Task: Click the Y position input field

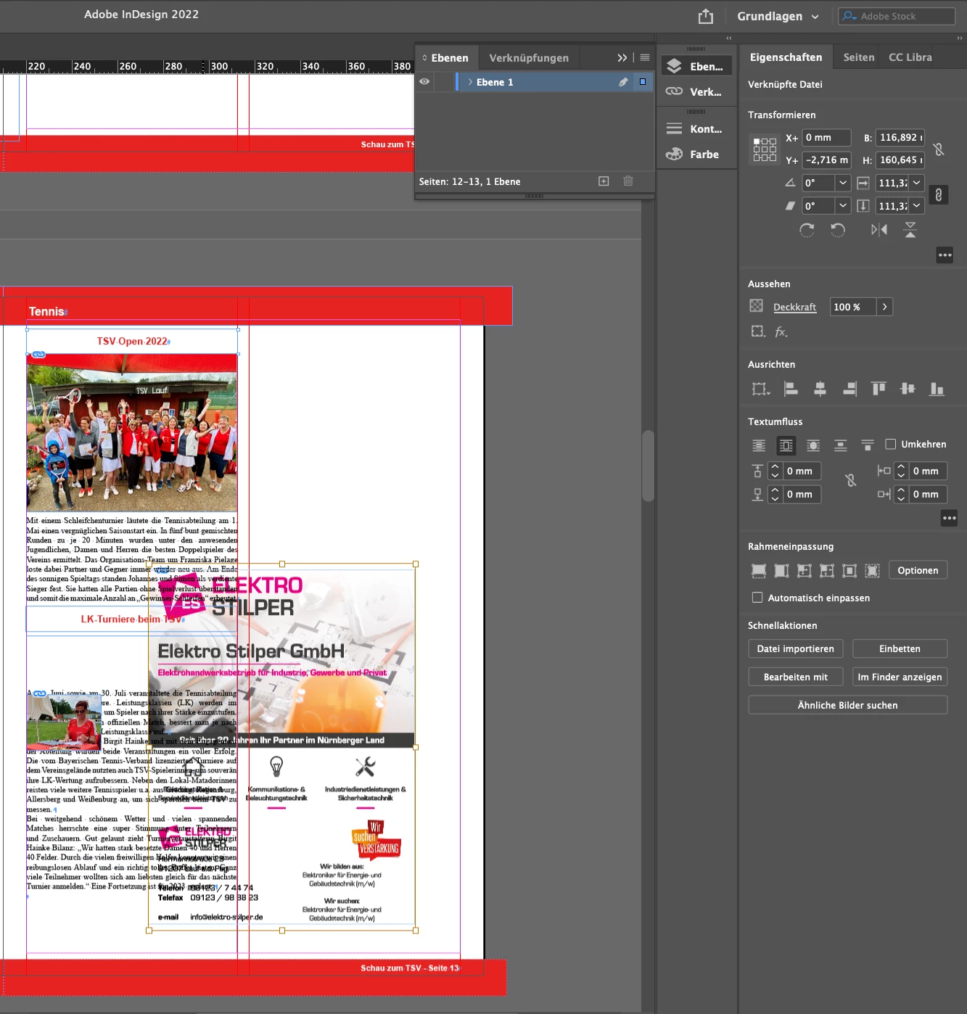Action: point(826,160)
